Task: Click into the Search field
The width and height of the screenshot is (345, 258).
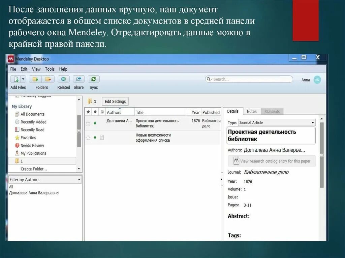Action: click(x=249, y=79)
